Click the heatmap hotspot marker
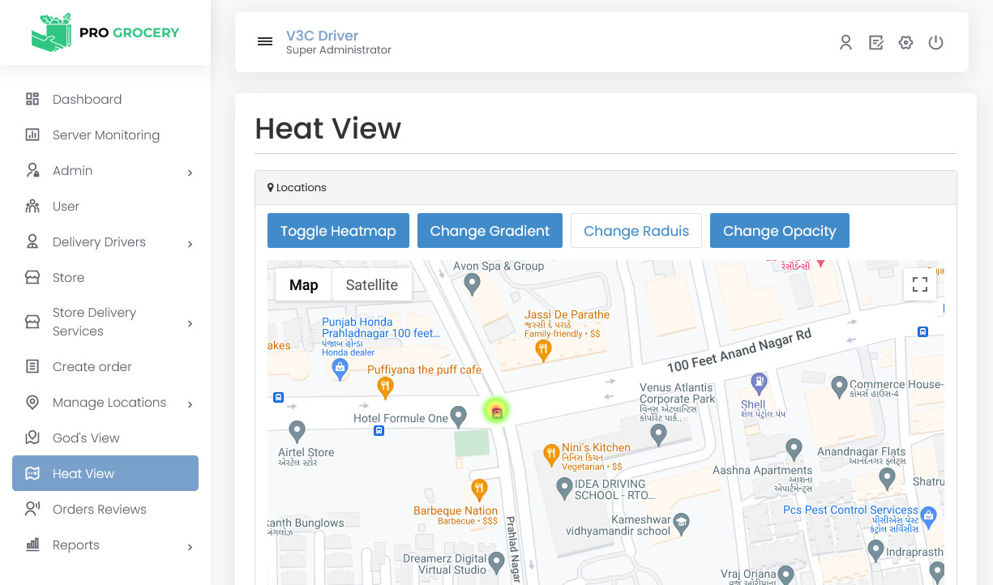The image size is (993, 585). [497, 412]
